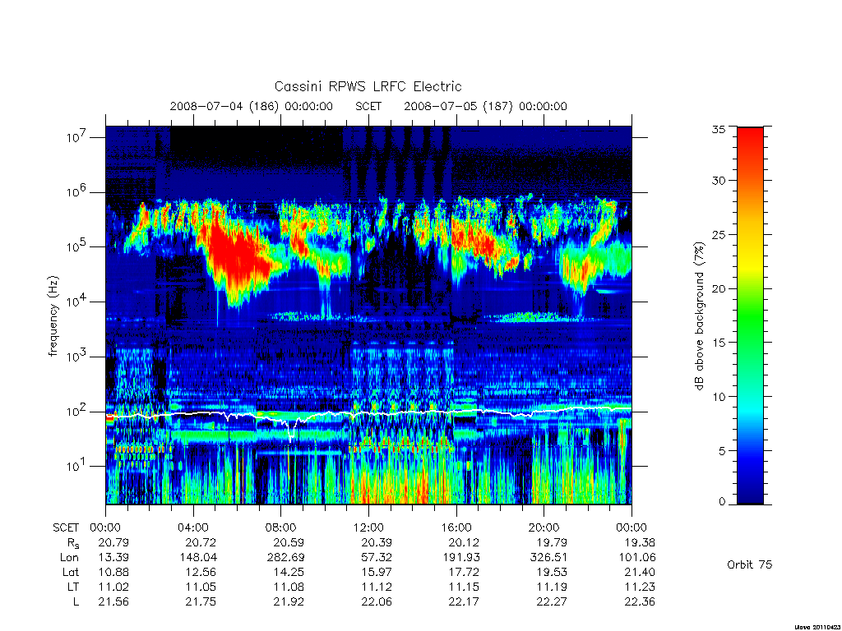Click the SCET time label "20:00"
Viewport: 842px width, 631px height.
pos(544,527)
